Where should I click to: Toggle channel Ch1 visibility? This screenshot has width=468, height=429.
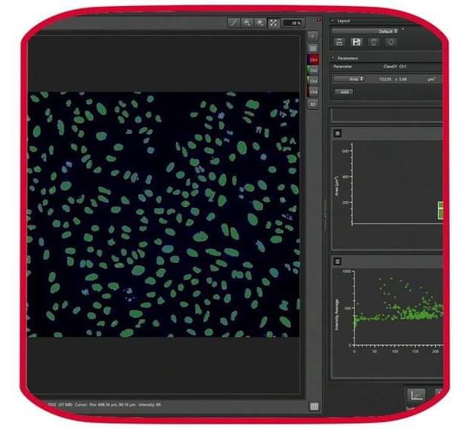pos(313,59)
